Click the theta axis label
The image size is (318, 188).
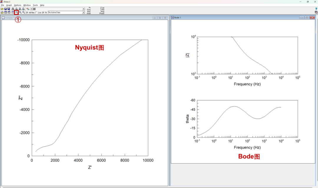(187, 119)
